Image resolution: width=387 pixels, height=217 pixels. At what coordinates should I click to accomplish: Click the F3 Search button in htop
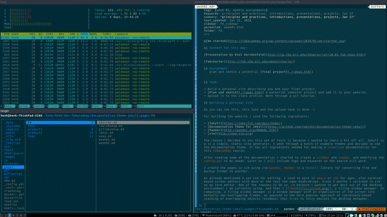click(x=37, y=106)
